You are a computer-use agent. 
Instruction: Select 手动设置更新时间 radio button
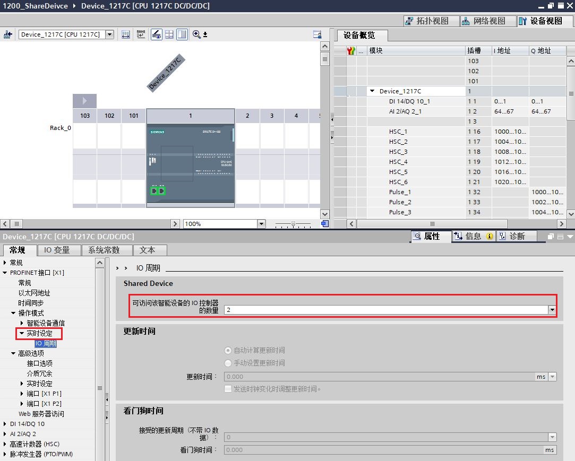coord(228,363)
